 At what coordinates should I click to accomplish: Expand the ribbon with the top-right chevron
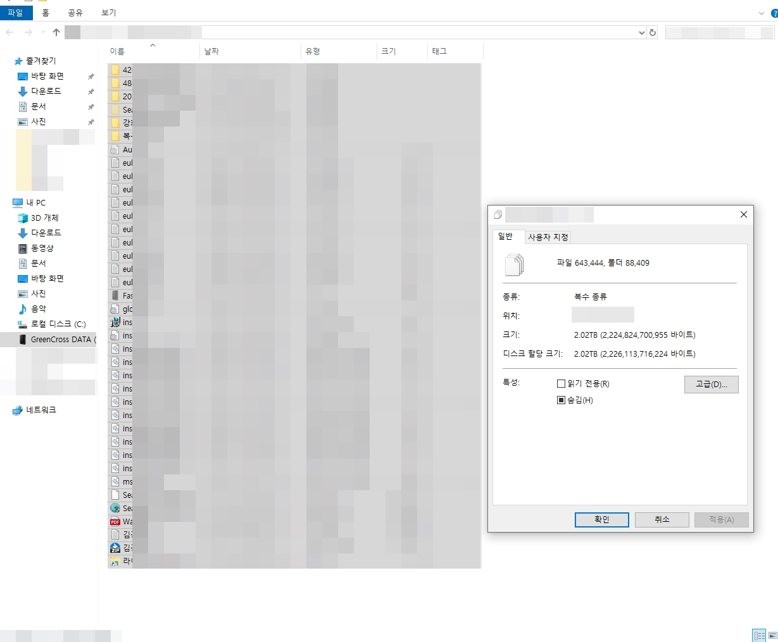pyautogui.click(x=761, y=13)
